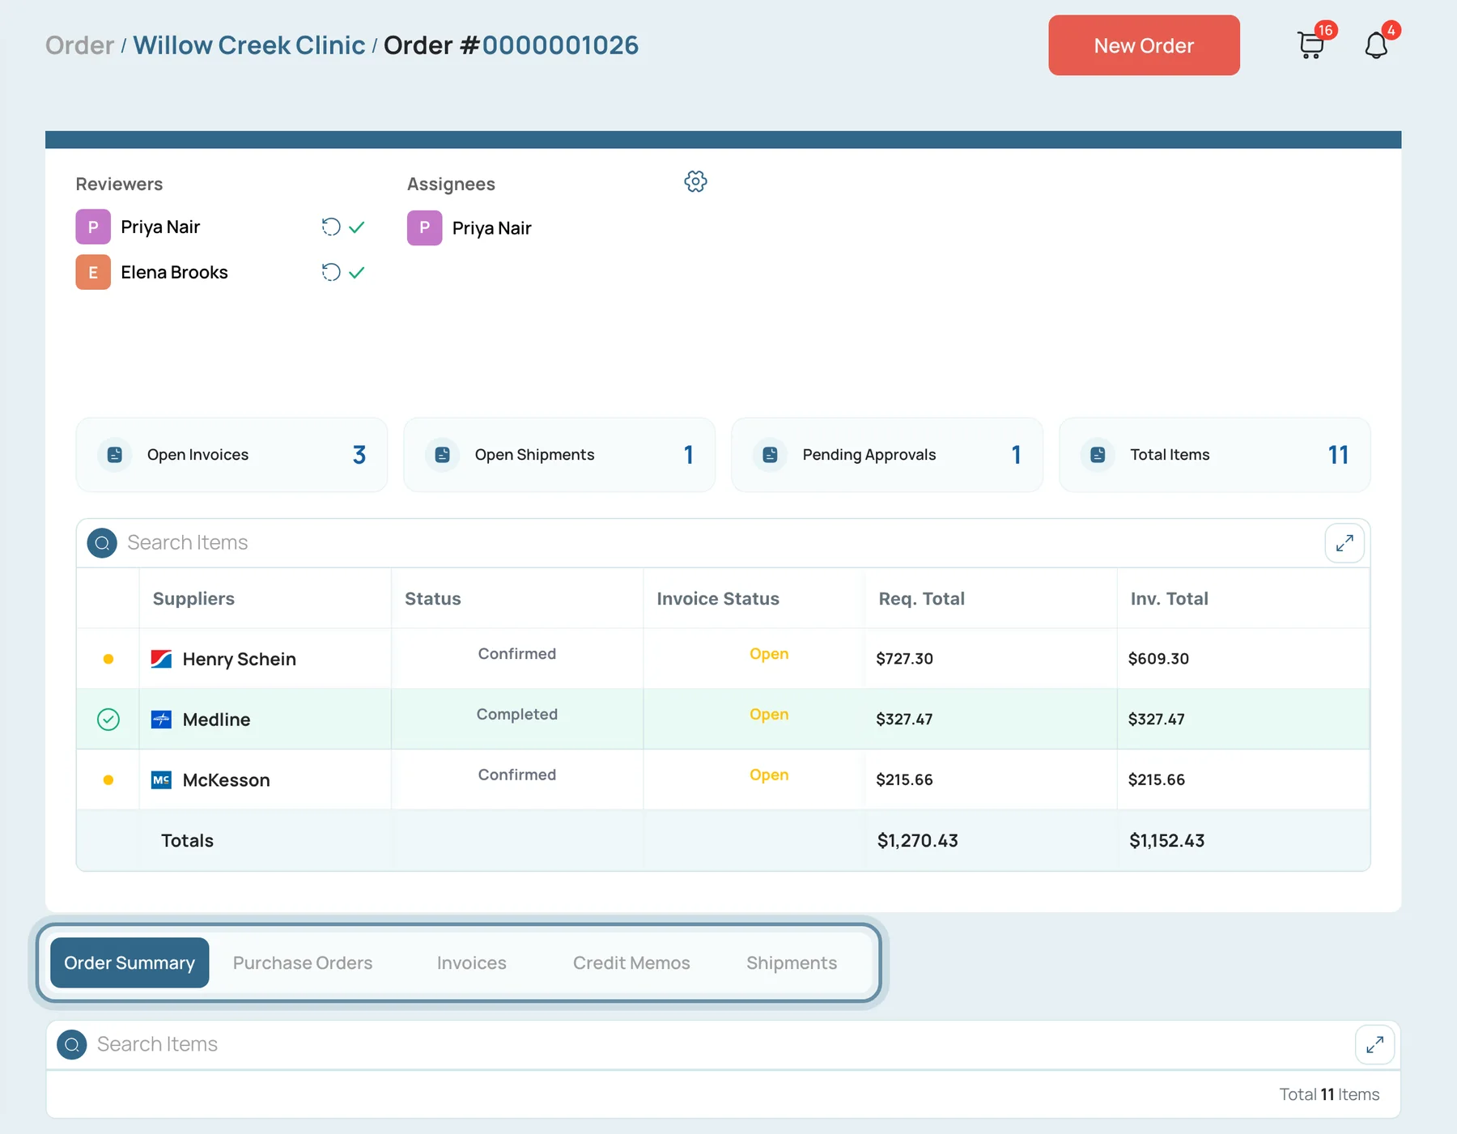Click the Henry Schein logo
Screen dimensions: 1457x1134
(161, 659)
